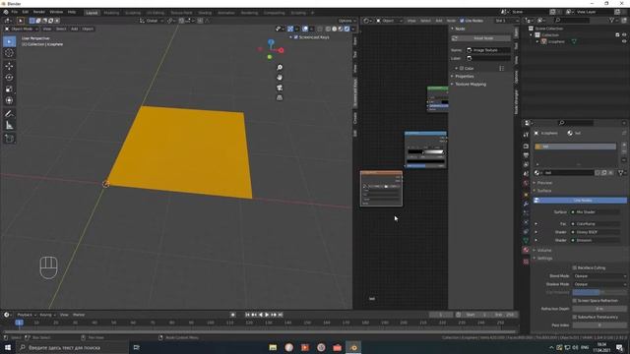Click the Refraction Depth value field
The image size is (630, 354).
click(x=599, y=309)
